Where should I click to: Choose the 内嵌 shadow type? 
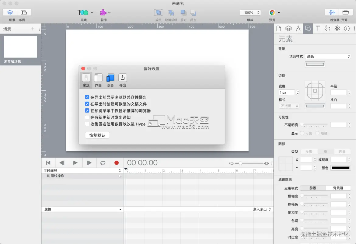pyautogui.click(x=342, y=152)
